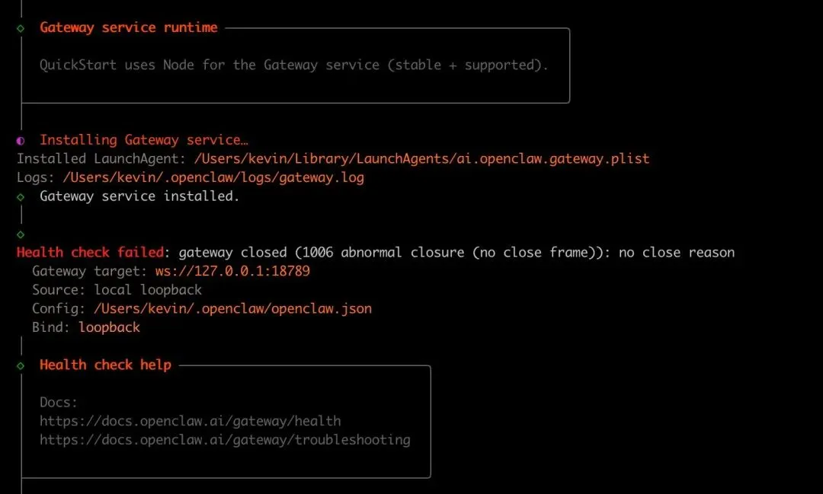Click the Gateway service installed message
Image resolution: width=823 pixels, height=494 pixels.
[139, 196]
